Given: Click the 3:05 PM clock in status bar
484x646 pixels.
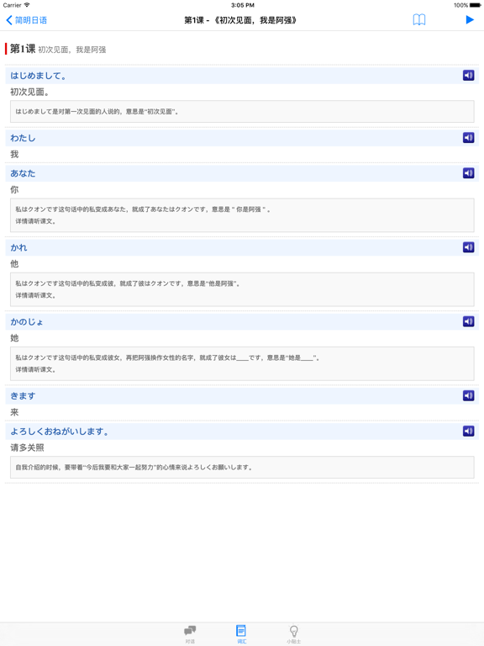Looking at the screenshot, I should click(x=242, y=5).
